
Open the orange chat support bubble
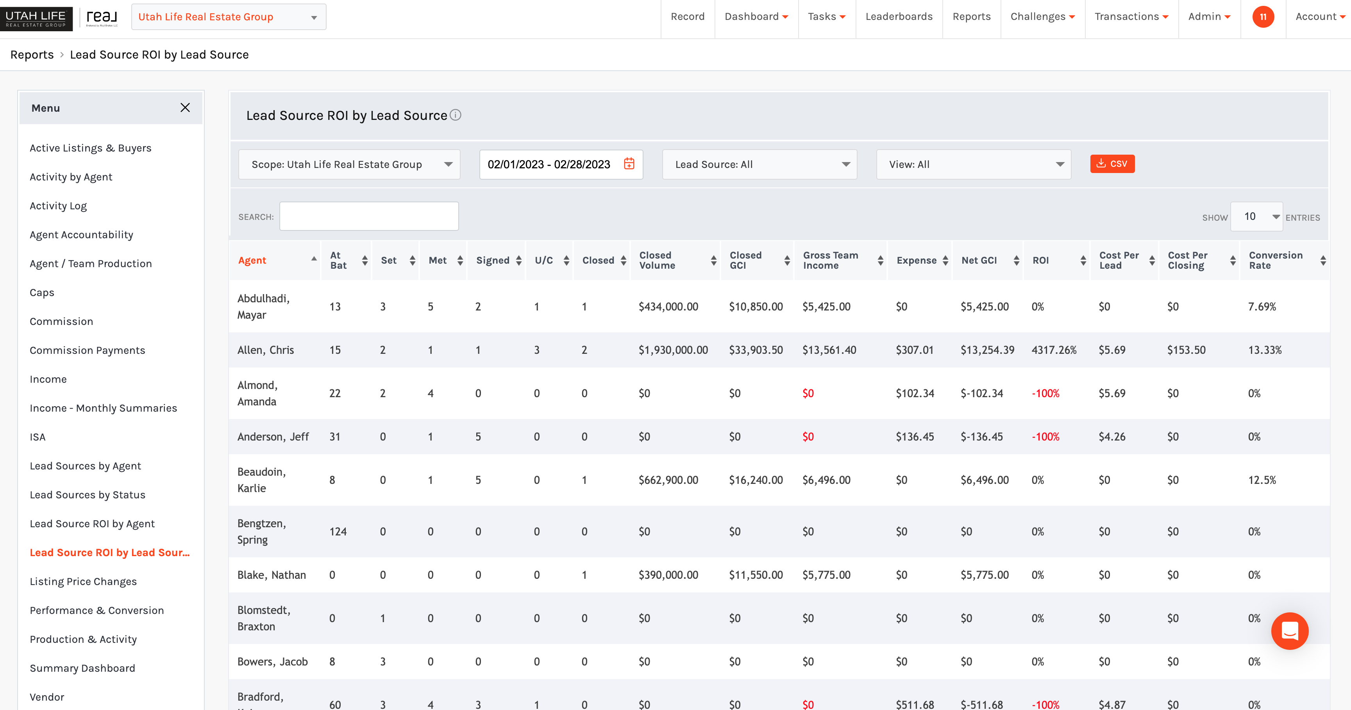(x=1290, y=630)
